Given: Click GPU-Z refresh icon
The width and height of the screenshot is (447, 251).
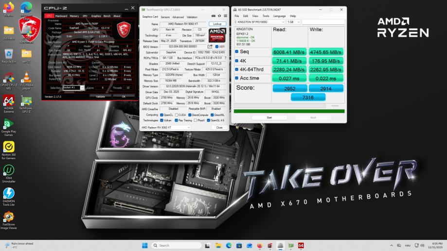Looking at the screenshot, I should pos(219,16).
